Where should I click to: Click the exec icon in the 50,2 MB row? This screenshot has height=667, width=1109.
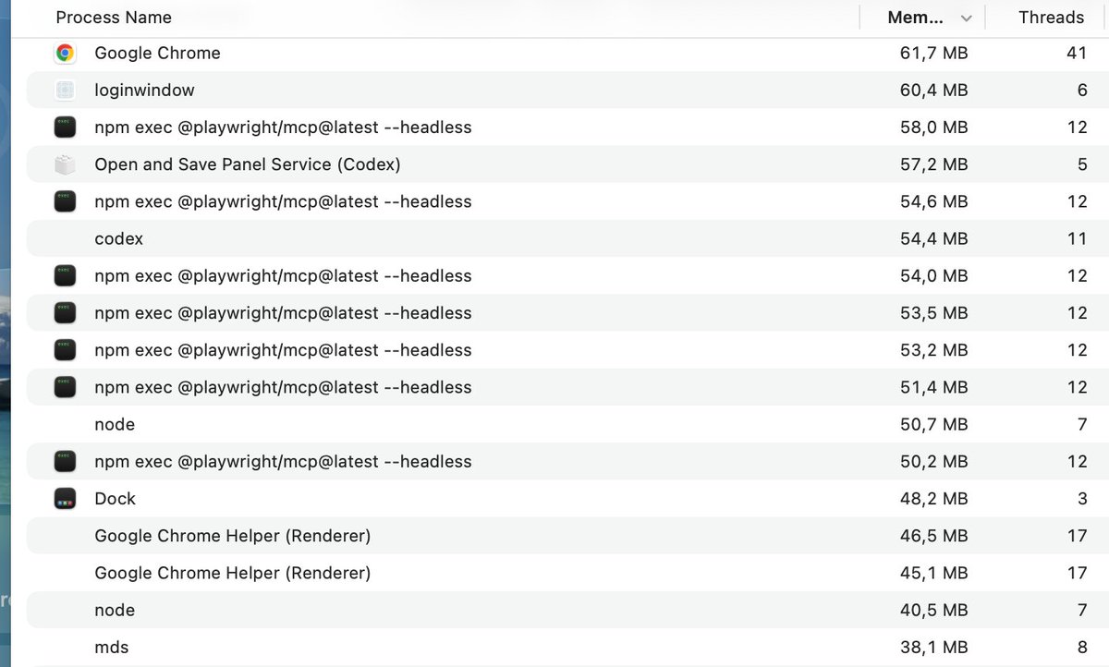click(x=65, y=461)
